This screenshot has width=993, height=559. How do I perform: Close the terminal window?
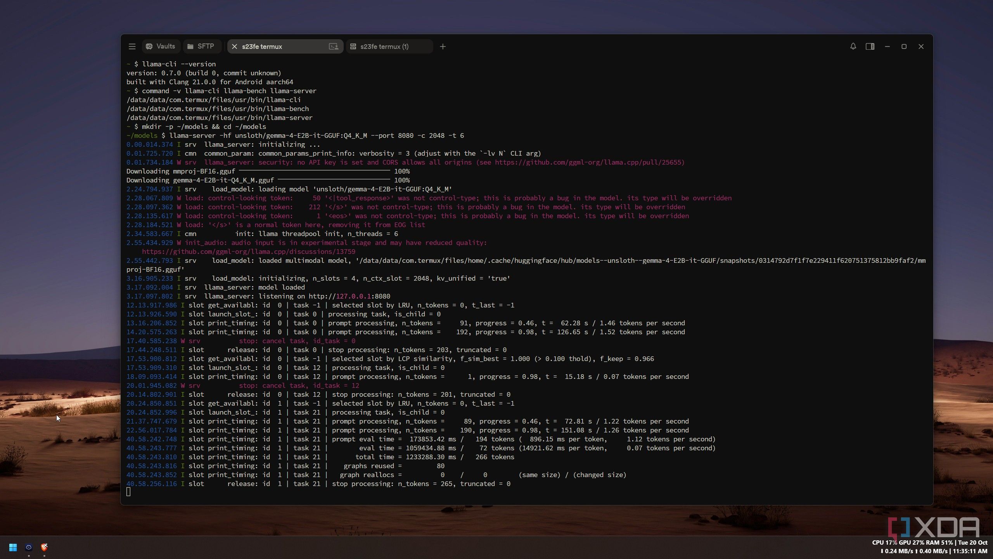[x=921, y=47]
